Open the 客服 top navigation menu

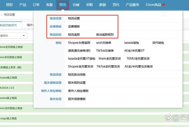point(49,5)
